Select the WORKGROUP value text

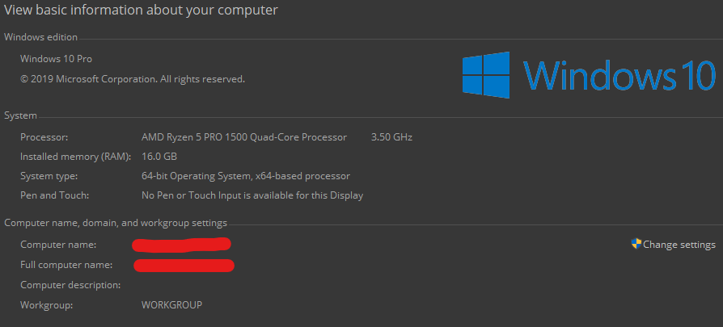coord(172,305)
